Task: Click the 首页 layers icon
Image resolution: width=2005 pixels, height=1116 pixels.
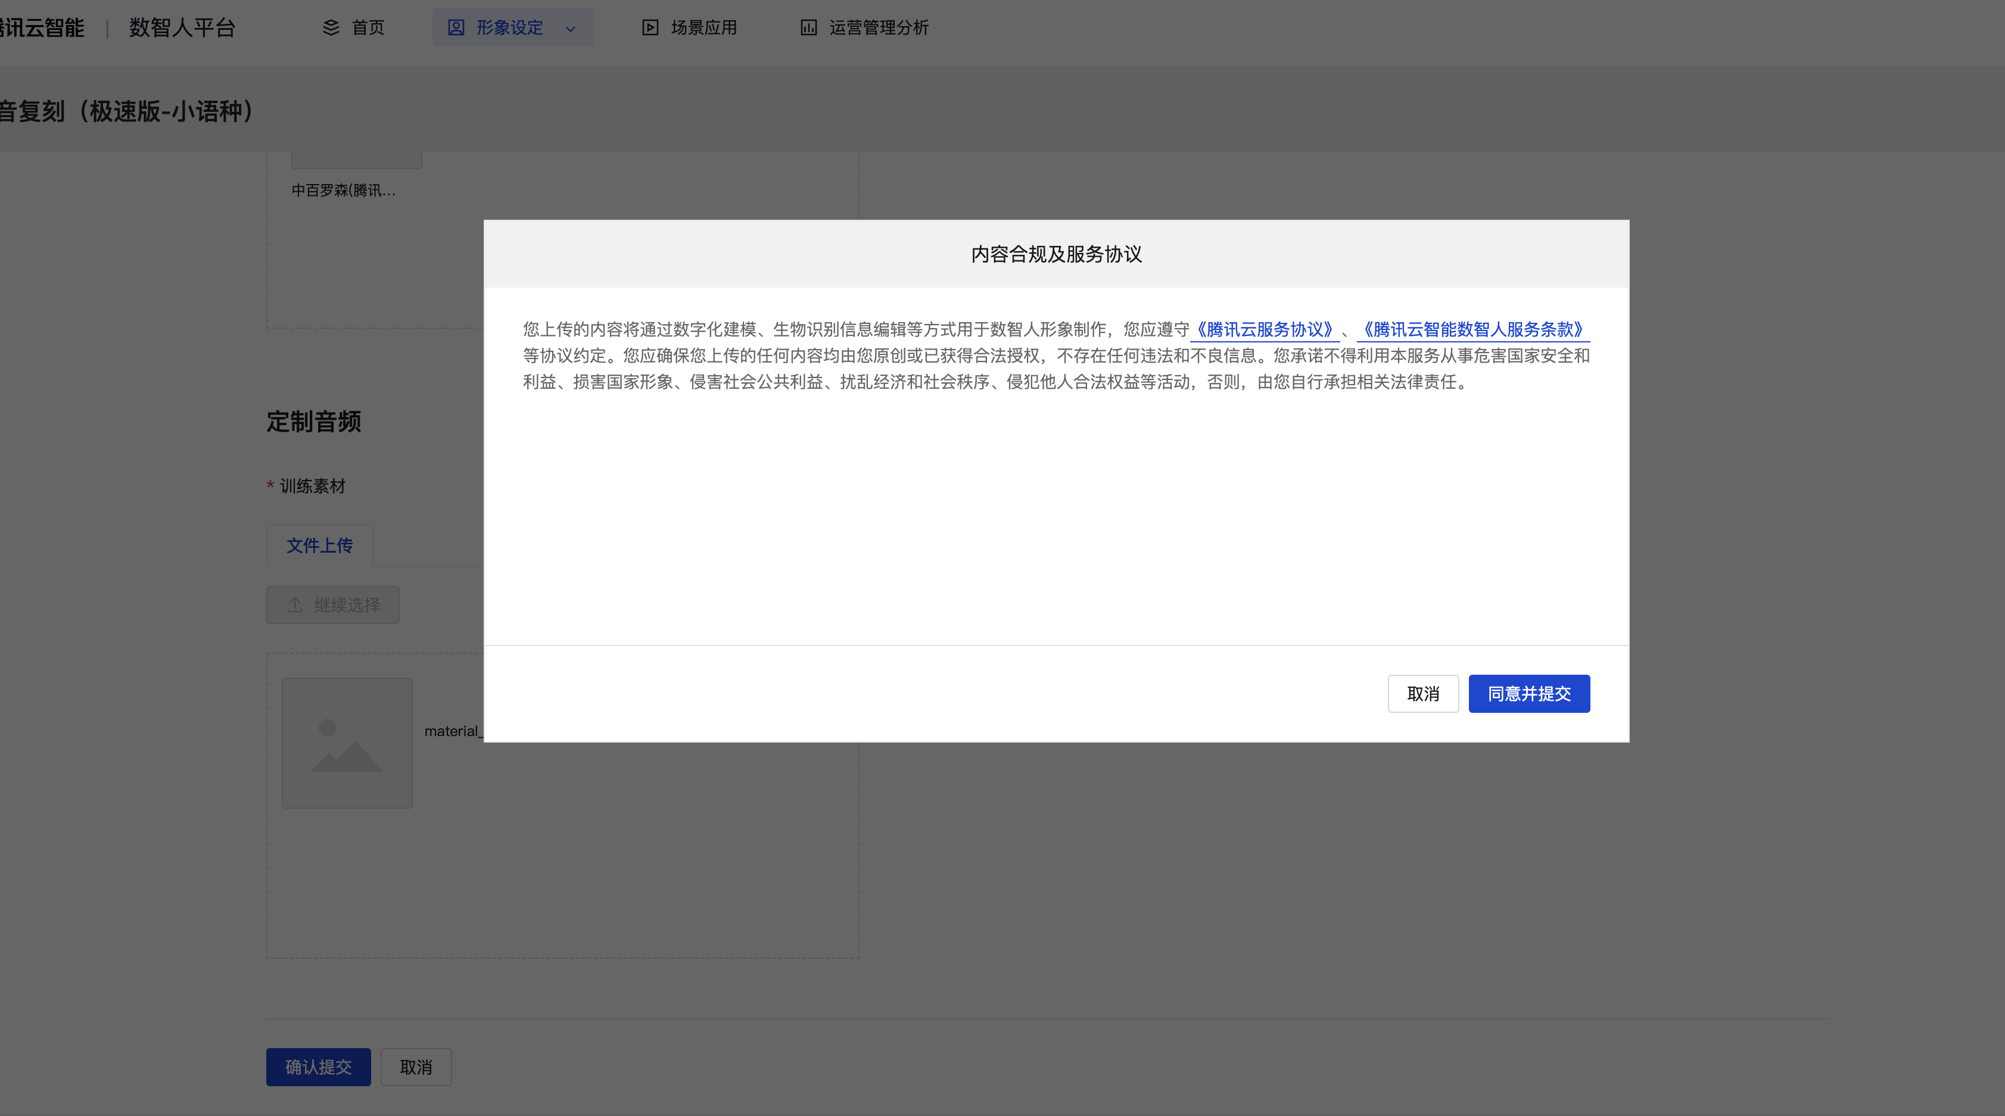Action: pyautogui.click(x=331, y=28)
